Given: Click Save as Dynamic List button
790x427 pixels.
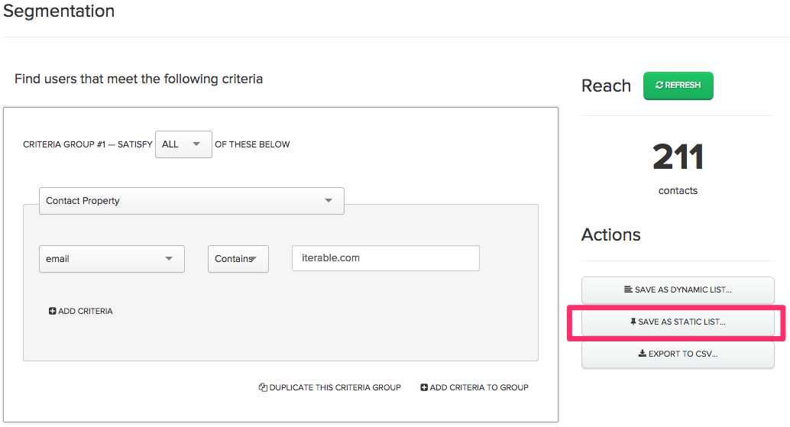Looking at the screenshot, I should click(x=678, y=290).
